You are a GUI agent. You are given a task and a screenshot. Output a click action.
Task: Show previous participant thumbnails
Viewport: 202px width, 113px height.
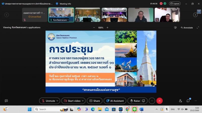point(7,15)
